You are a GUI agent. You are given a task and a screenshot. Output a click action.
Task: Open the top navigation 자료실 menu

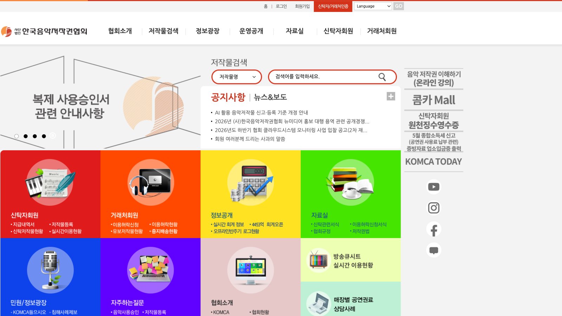click(x=295, y=31)
